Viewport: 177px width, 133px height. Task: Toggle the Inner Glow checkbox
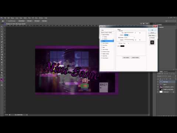[x=101, y=45]
